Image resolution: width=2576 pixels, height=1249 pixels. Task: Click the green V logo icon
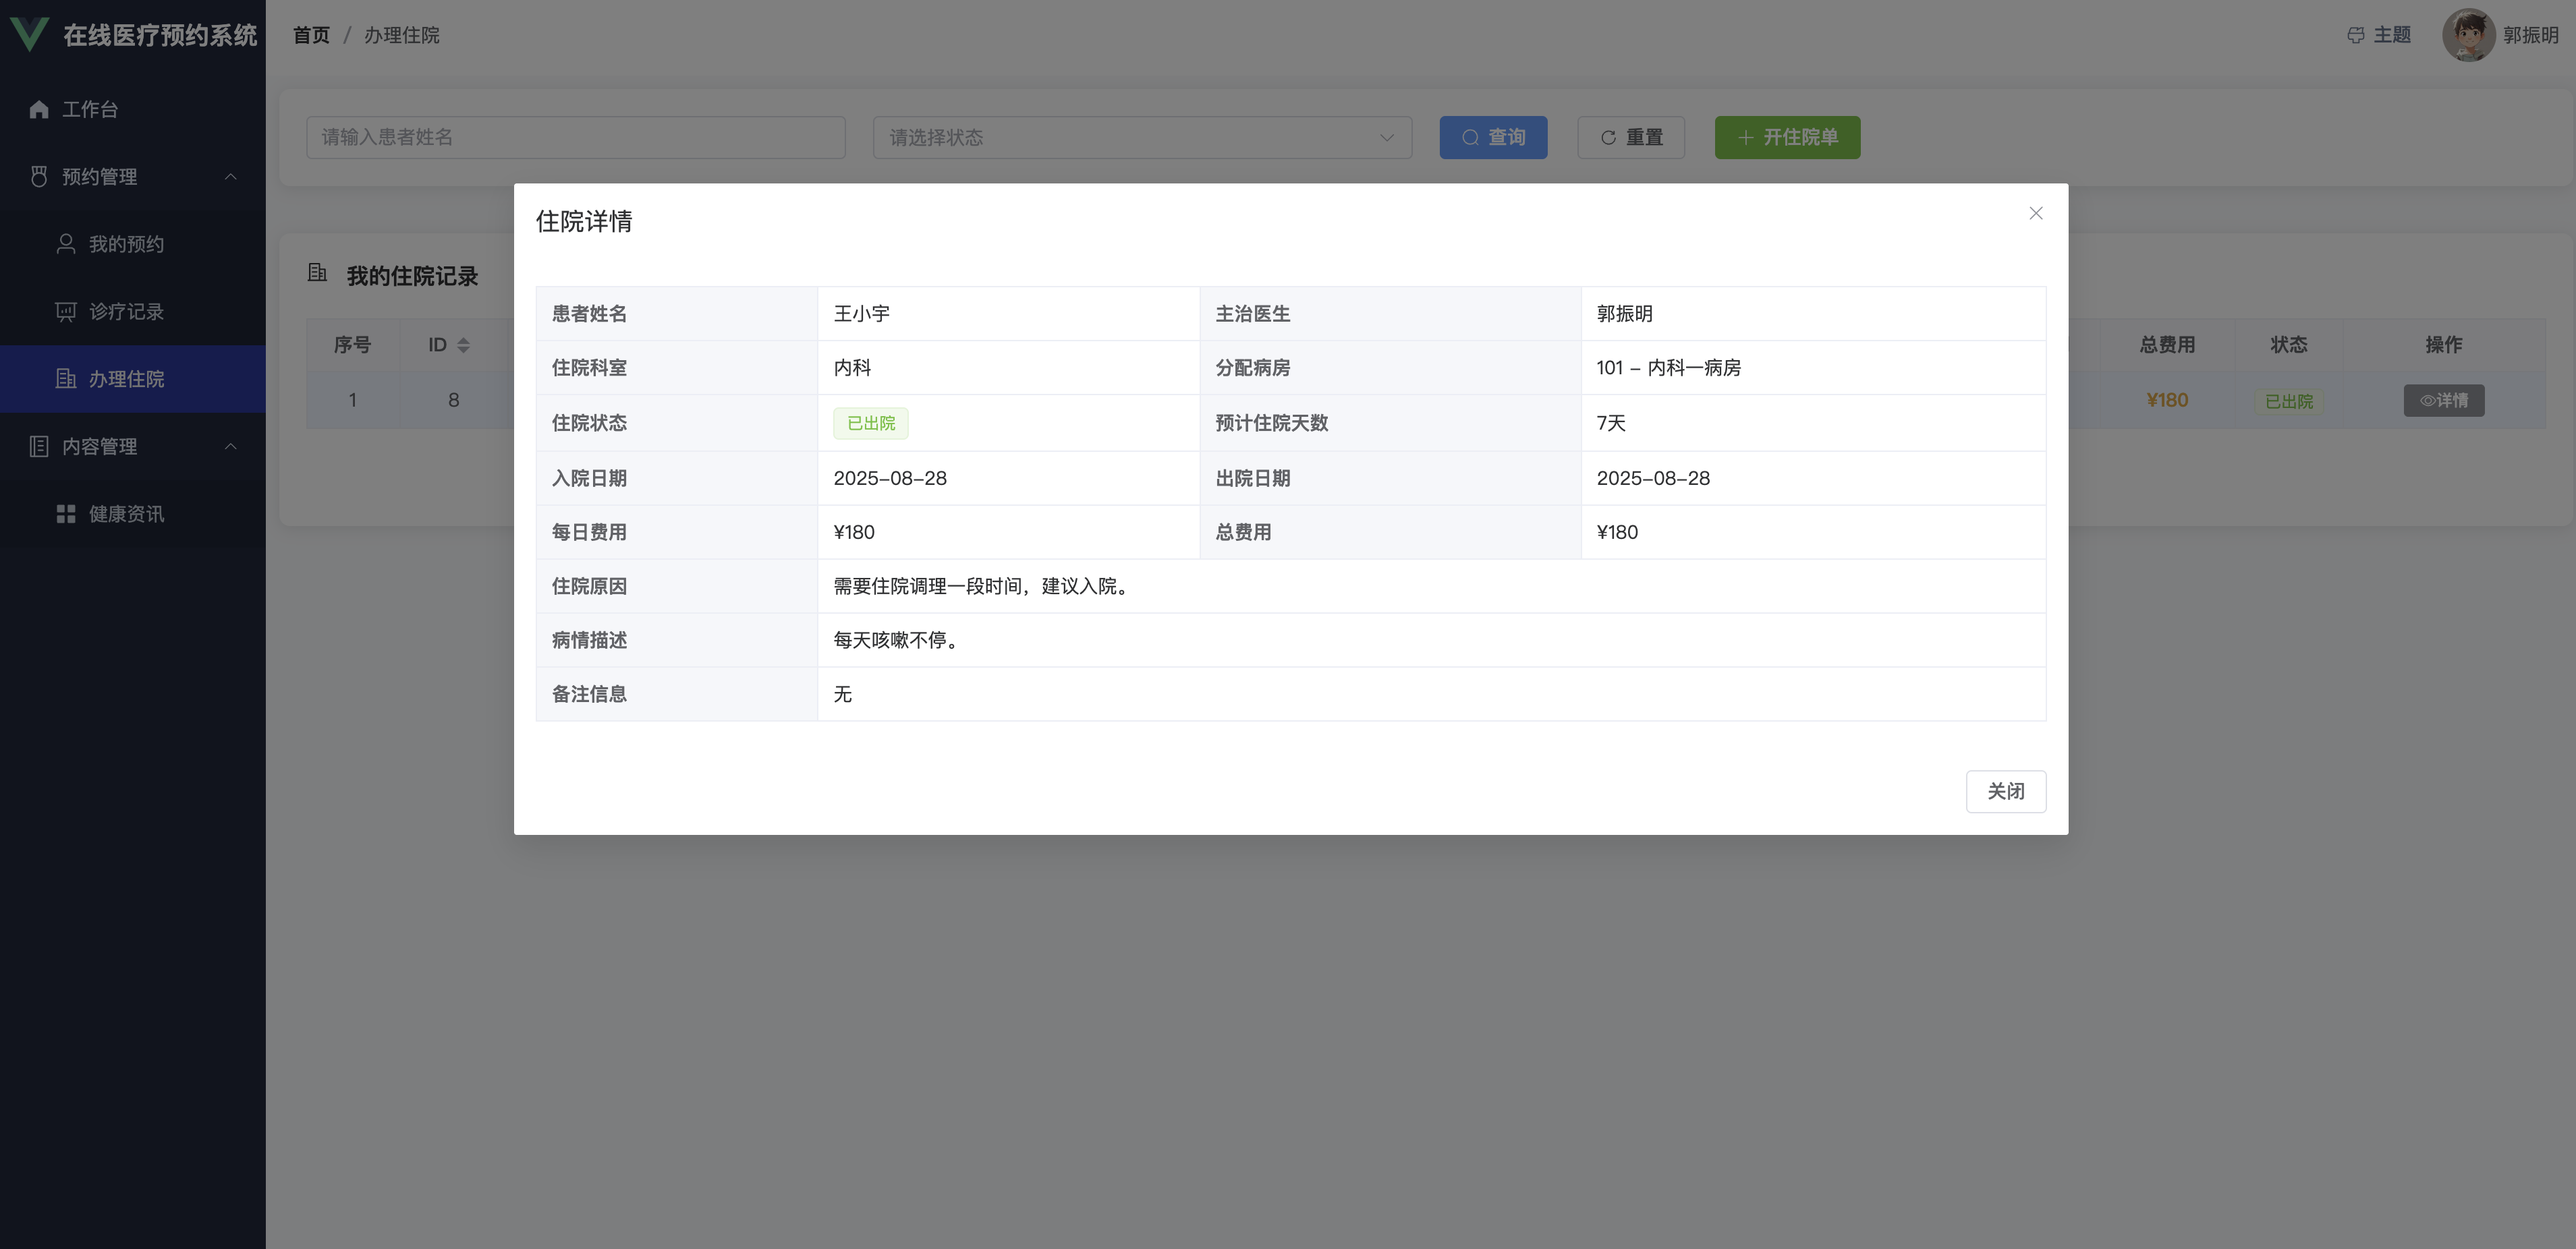pyautogui.click(x=29, y=34)
